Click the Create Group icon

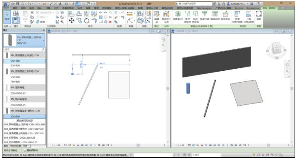pos(148,14)
